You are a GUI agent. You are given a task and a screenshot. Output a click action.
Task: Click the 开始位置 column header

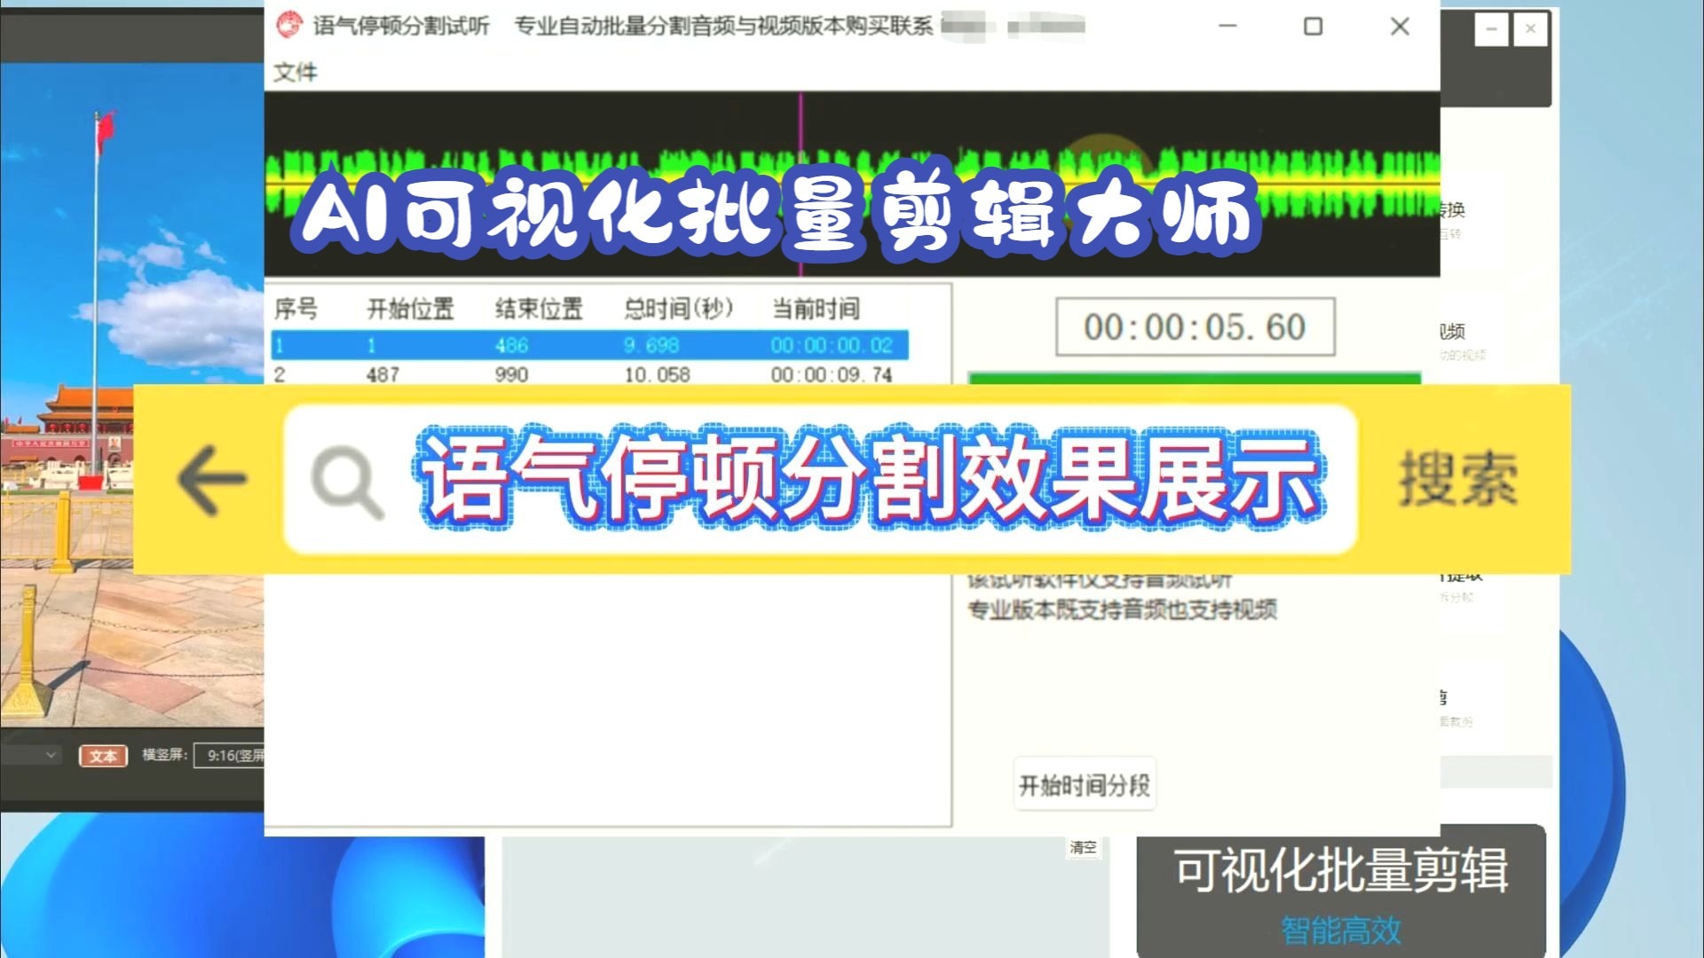410,309
